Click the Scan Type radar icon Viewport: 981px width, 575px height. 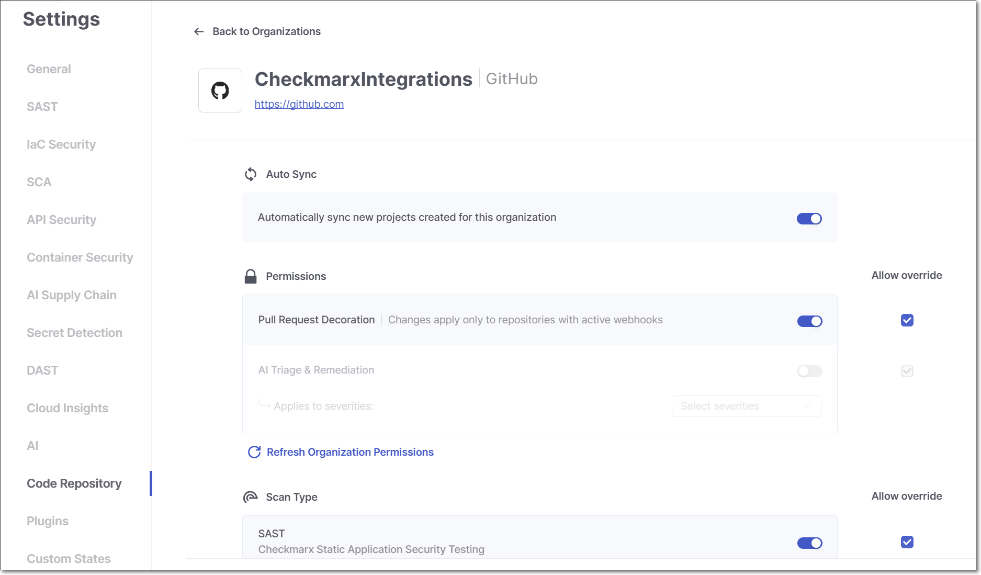click(x=251, y=497)
